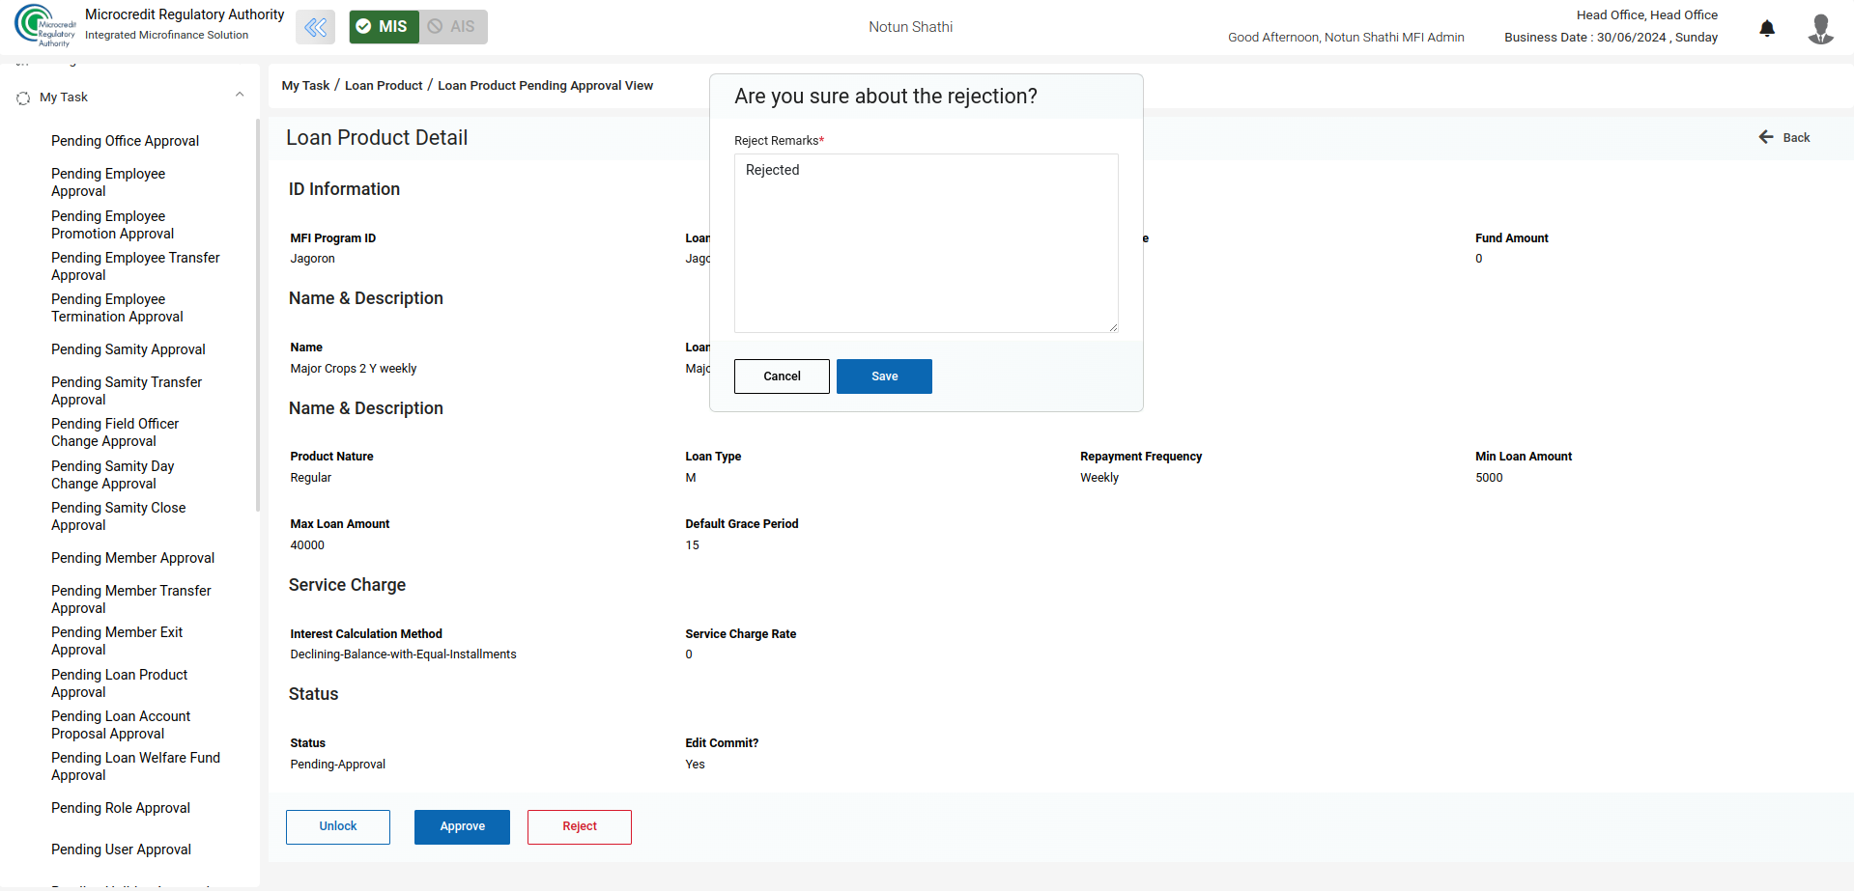Switch to AIS module
This screenshot has height=891, width=1854.
tap(452, 27)
